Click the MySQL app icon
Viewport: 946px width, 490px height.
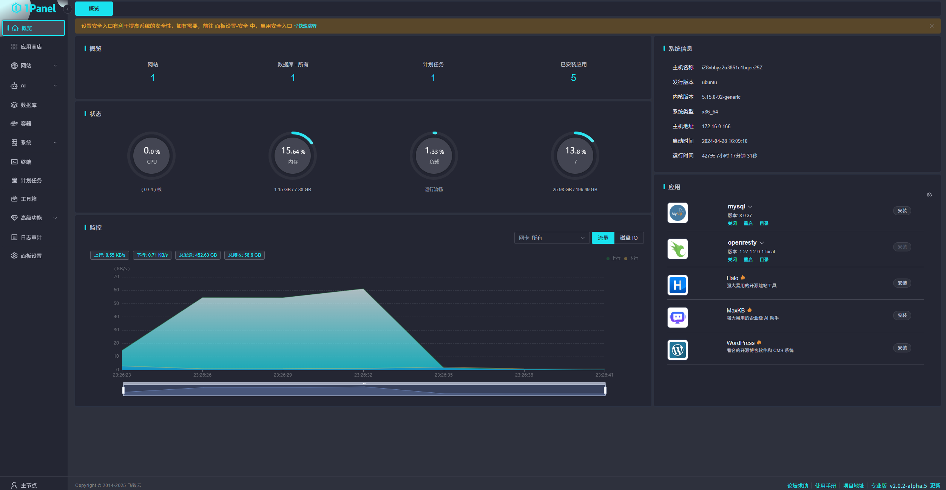(677, 213)
